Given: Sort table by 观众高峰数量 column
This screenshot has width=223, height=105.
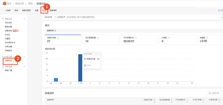Looking at the screenshot, I should point(172,102).
